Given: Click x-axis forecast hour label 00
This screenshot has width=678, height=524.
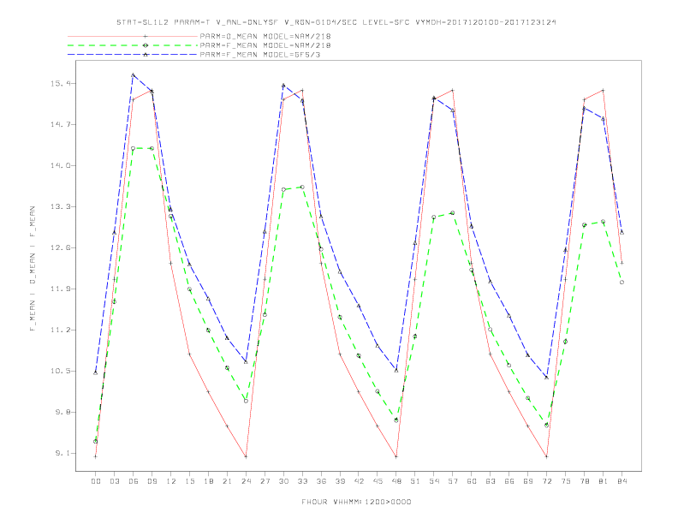Looking at the screenshot, I should tap(96, 481).
